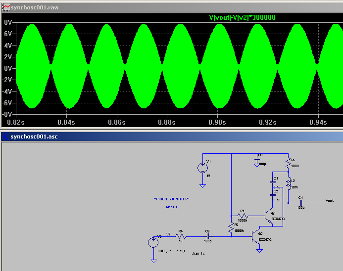Click the Vout net label
The image size is (343, 271).
tap(329, 200)
